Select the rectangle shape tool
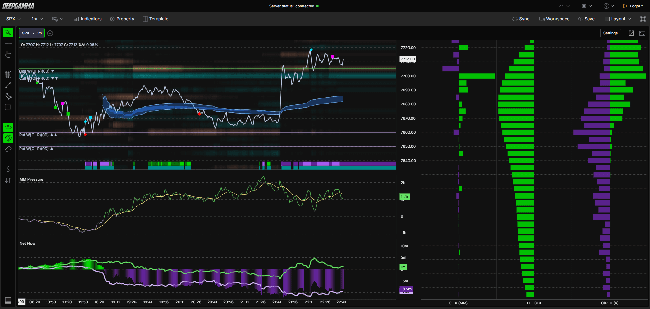The width and height of the screenshot is (650, 309). coord(8,107)
